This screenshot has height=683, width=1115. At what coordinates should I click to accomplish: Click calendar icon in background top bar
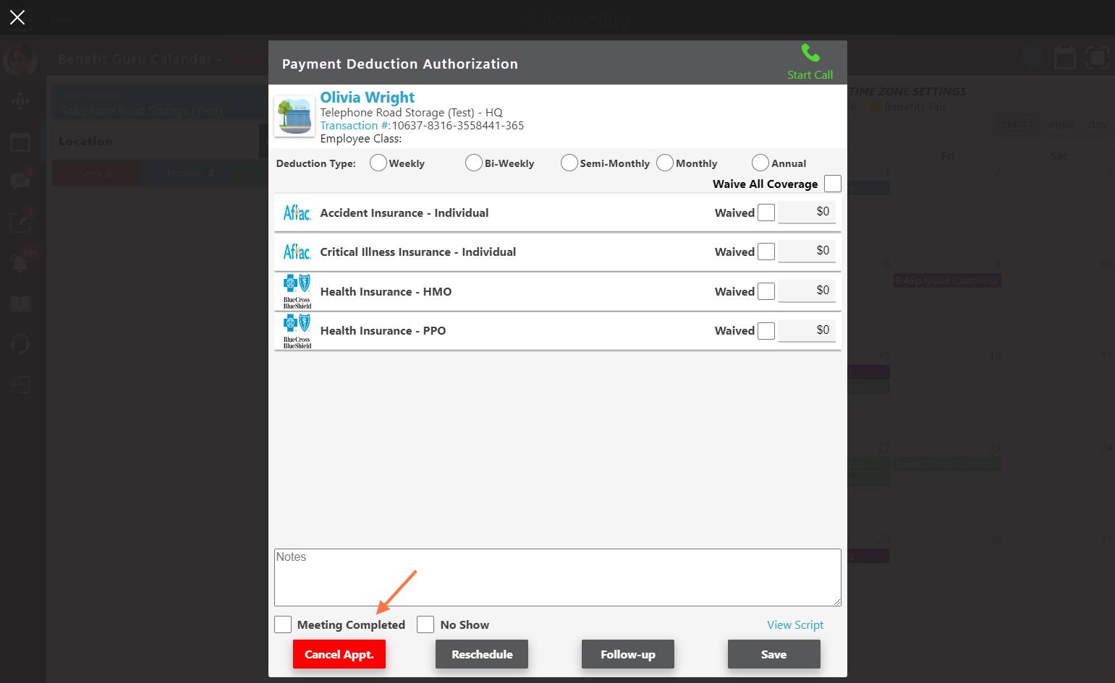(x=1064, y=58)
